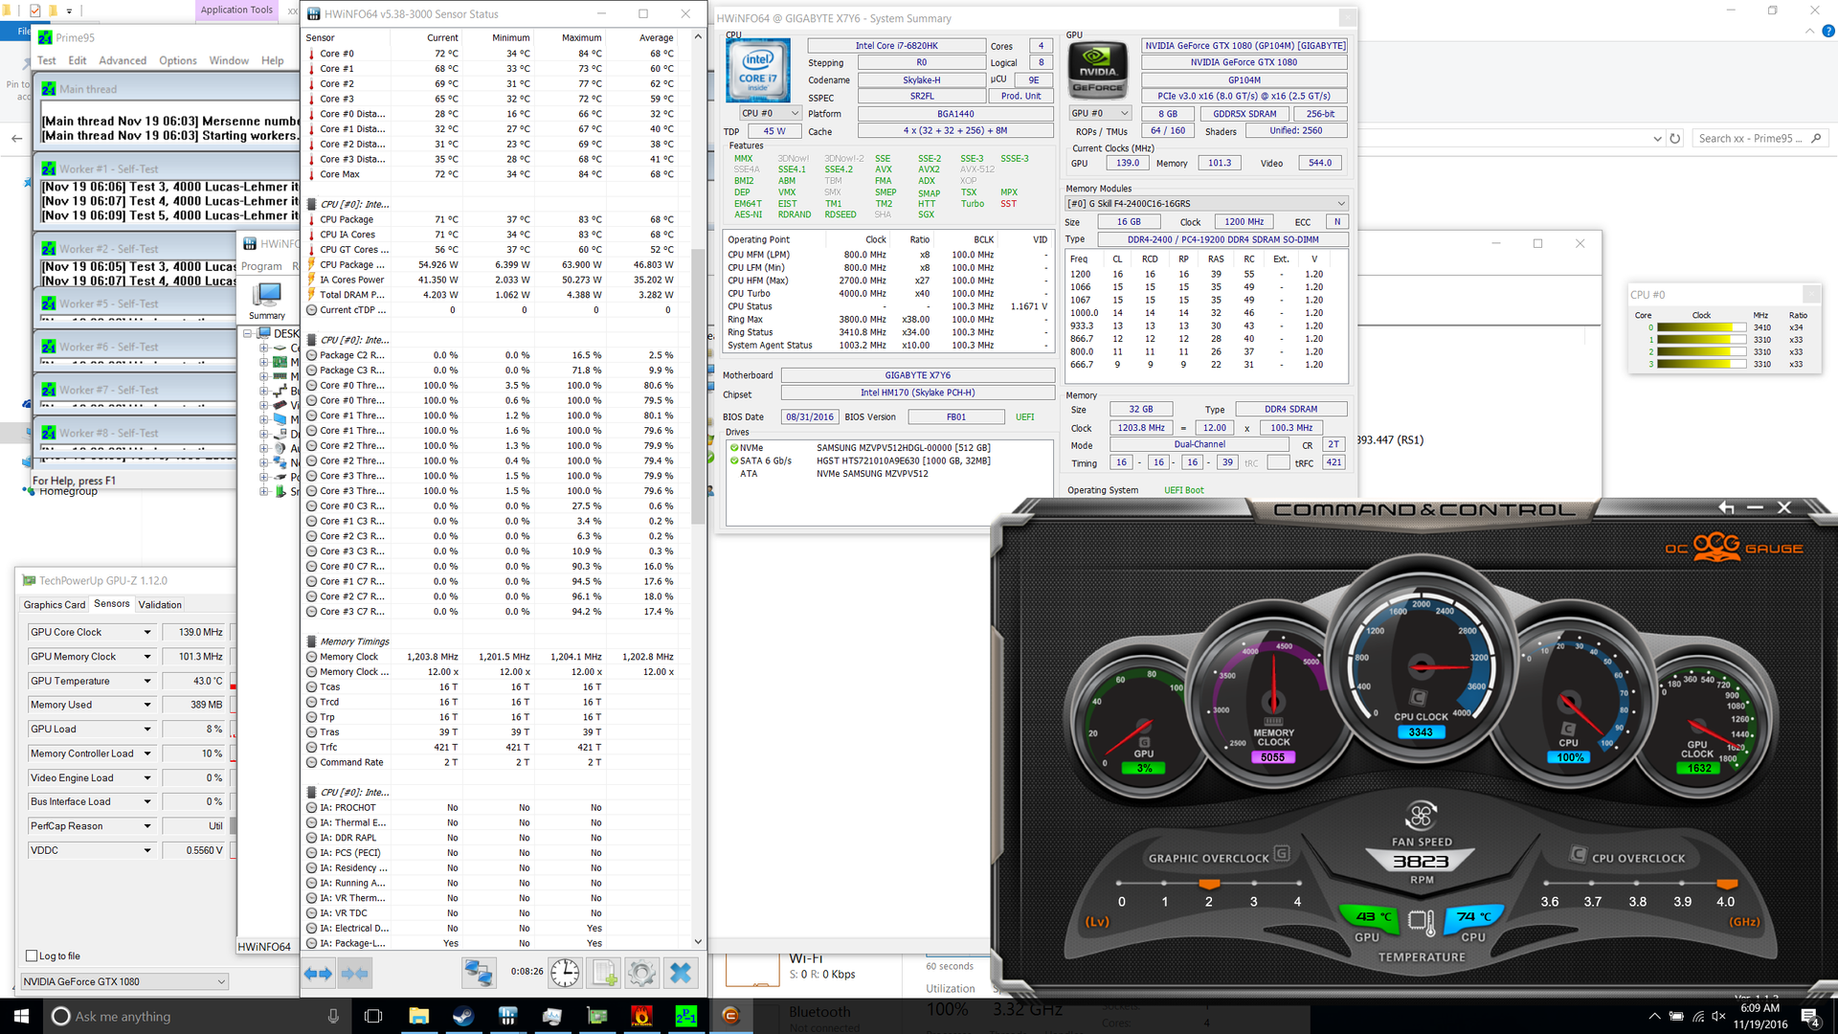Click the logging start sheet icon
The width and height of the screenshot is (1838, 1034).
point(605,974)
